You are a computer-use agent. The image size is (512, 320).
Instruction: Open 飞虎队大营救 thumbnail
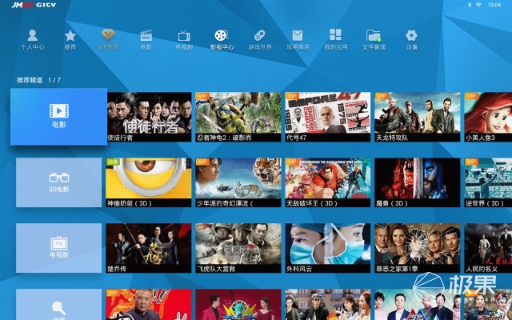[238, 248]
